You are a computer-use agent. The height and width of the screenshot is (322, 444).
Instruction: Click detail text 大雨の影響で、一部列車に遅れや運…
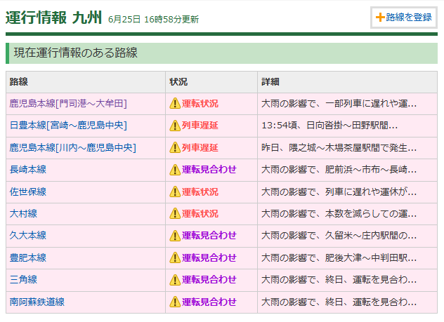coord(339,104)
